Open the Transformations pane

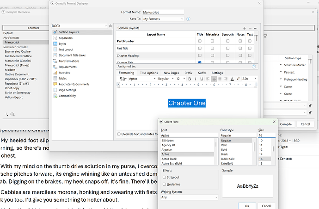tap(69, 61)
